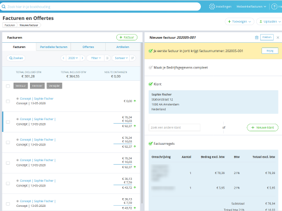Click the € 5,95 amount in the Bedrag excl. btw column
Screen dimensions: 282x211
tap(220, 188)
